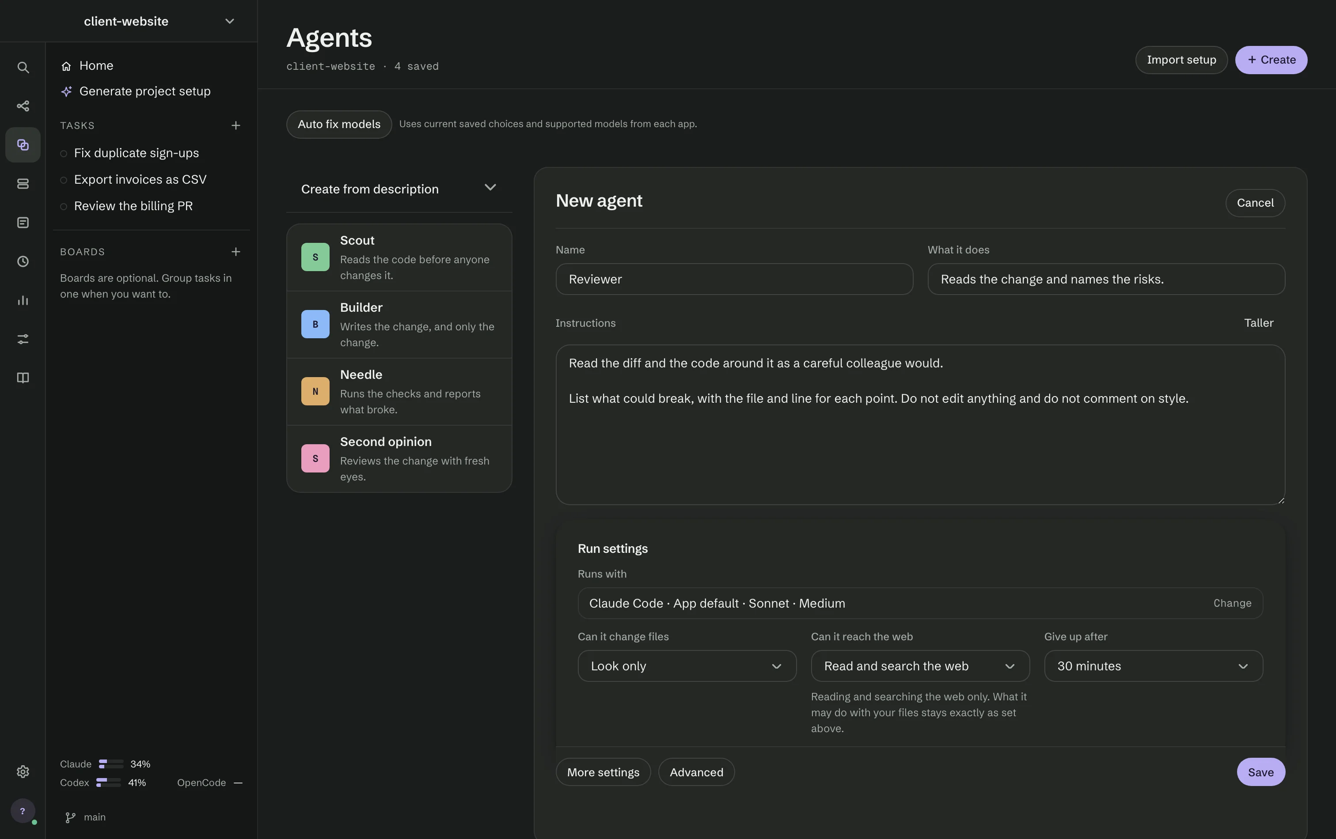The image size is (1336, 839).
Task: Toggle status circle for Fix duplicate sign-ups
Action: [64, 154]
